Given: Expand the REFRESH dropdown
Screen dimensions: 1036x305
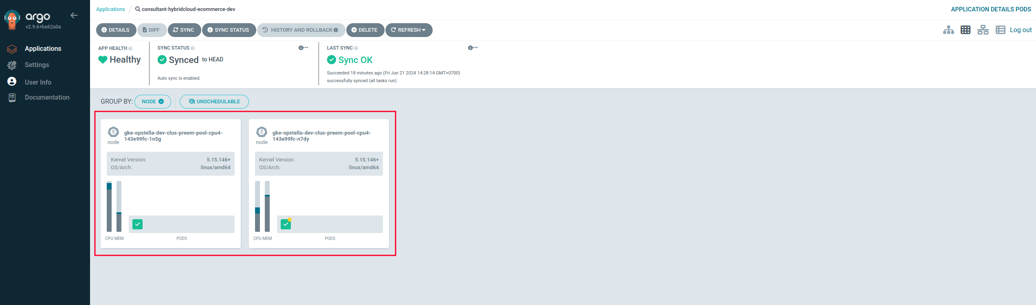Looking at the screenshot, I should [x=409, y=30].
